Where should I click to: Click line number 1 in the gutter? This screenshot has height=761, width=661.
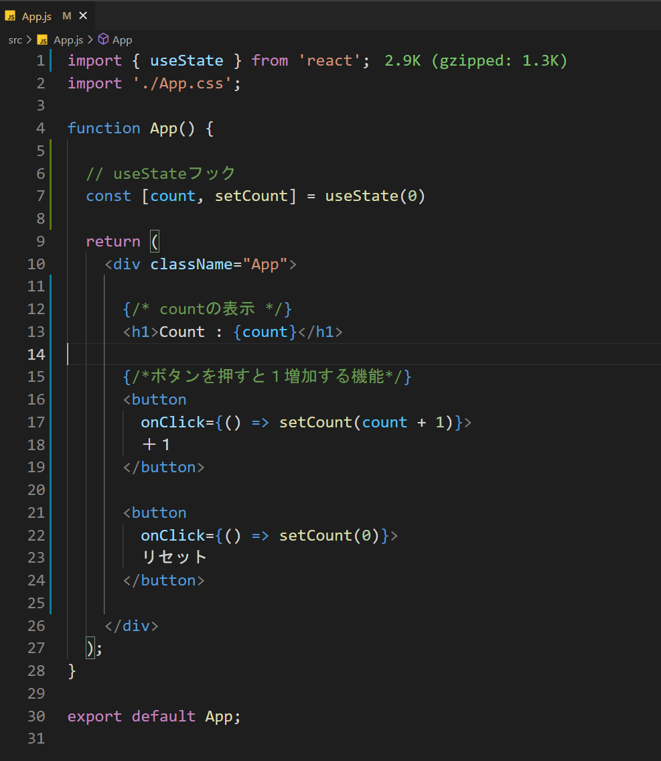(x=41, y=61)
